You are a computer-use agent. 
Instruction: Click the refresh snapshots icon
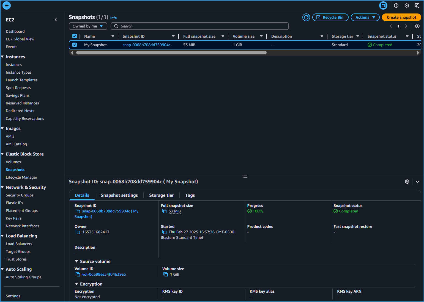(306, 17)
